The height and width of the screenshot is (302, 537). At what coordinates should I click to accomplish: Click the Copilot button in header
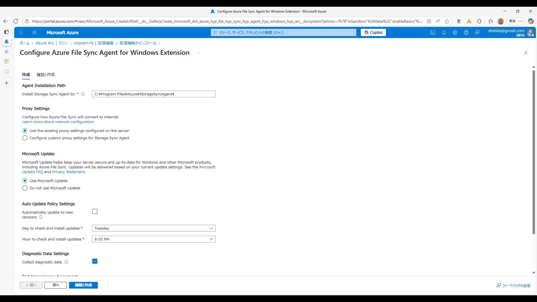(373, 32)
